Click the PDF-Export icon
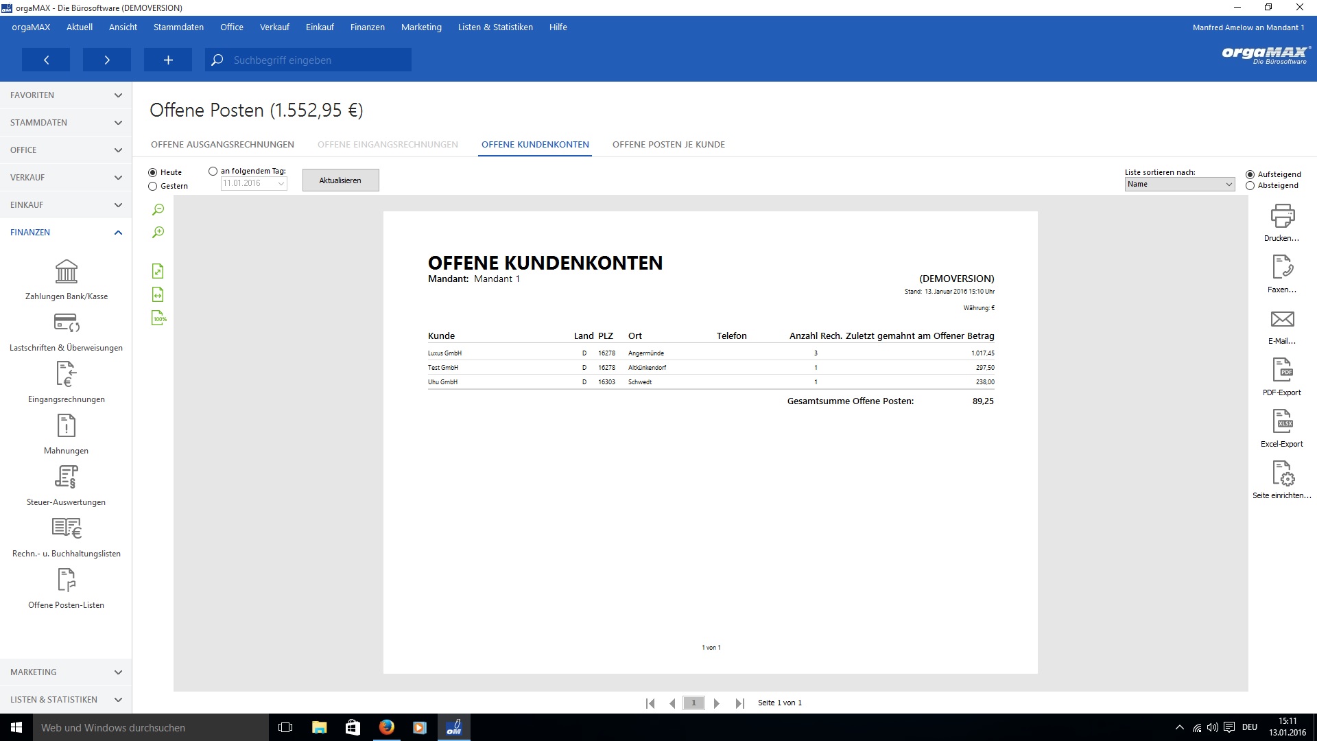Image resolution: width=1317 pixels, height=741 pixels. [x=1282, y=370]
